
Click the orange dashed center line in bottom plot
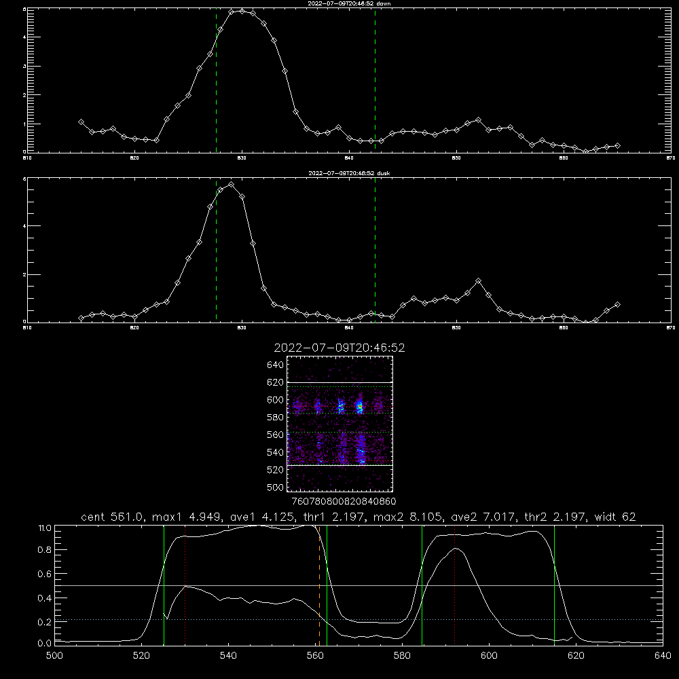tap(320, 585)
